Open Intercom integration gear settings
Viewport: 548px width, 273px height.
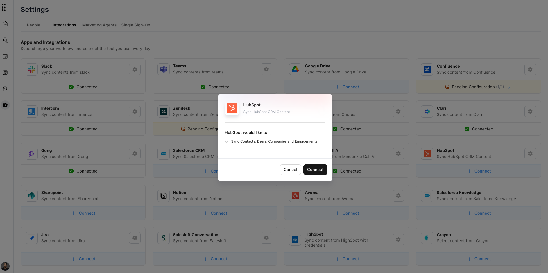[x=135, y=112]
